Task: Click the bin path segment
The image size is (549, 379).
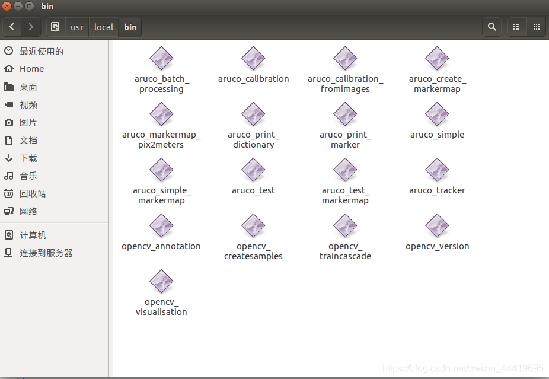Action: pos(130,27)
